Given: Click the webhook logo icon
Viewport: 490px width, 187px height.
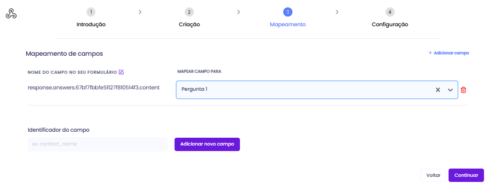Looking at the screenshot, I should (x=11, y=14).
